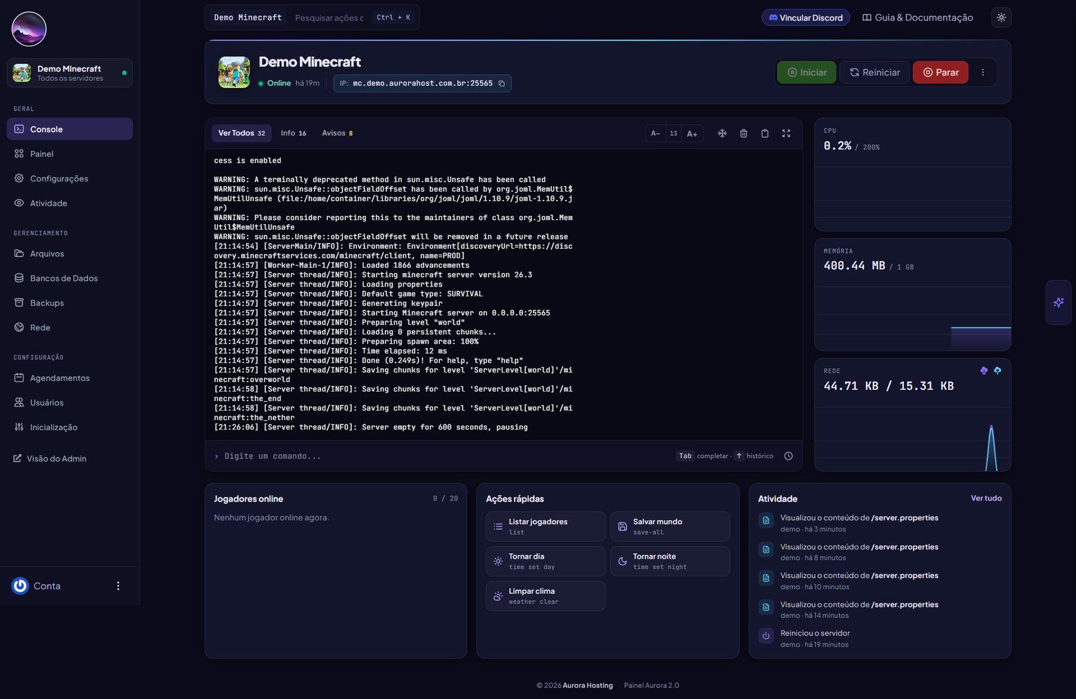This screenshot has width=1076, height=699.
Task: Open AI assistant sparkle button
Action: pyautogui.click(x=1058, y=302)
